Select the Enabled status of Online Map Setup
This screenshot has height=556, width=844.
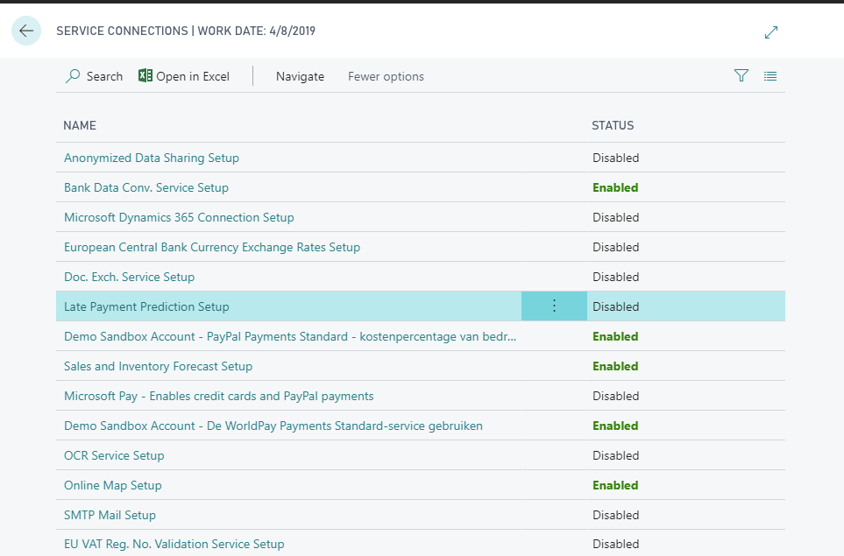click(x=615, y=485)
